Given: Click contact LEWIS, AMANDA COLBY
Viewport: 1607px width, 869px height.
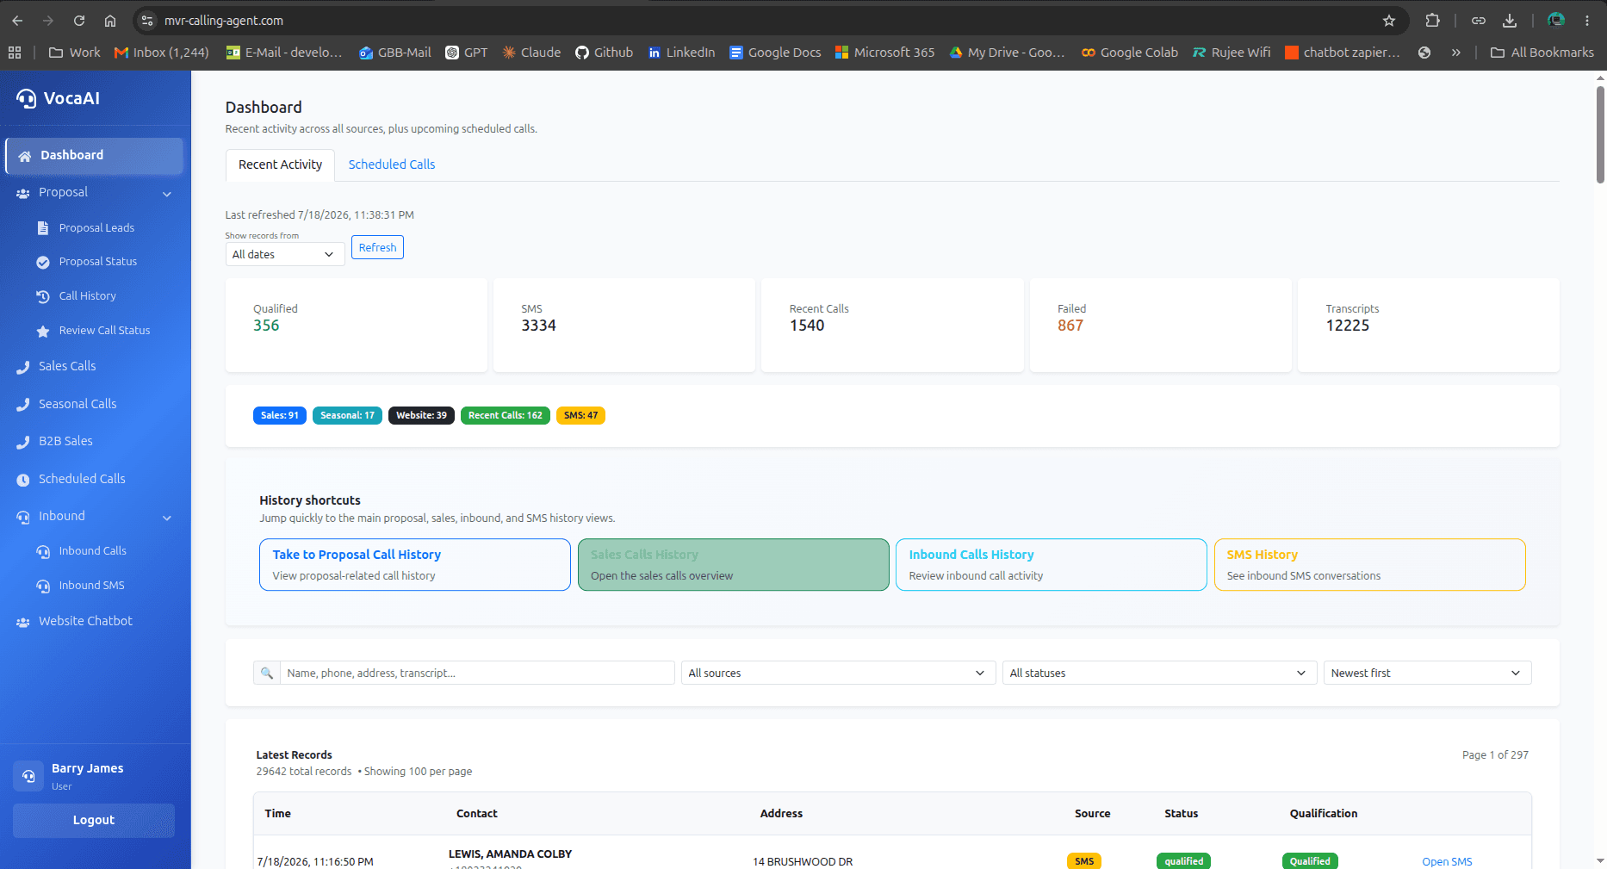Looking at the screenshot, I should pyautogui.click(x=510, y=854).
